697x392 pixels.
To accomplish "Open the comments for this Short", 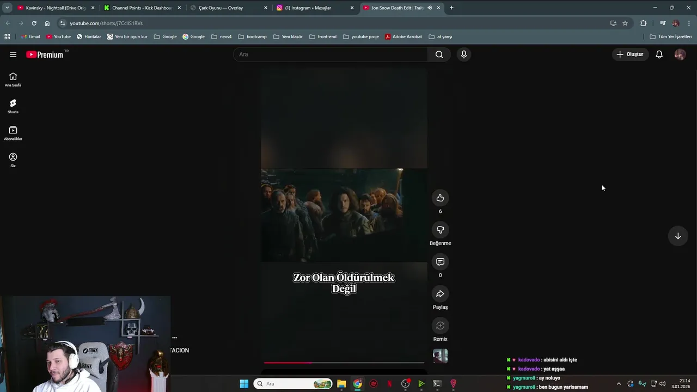I will pos(440,262).
